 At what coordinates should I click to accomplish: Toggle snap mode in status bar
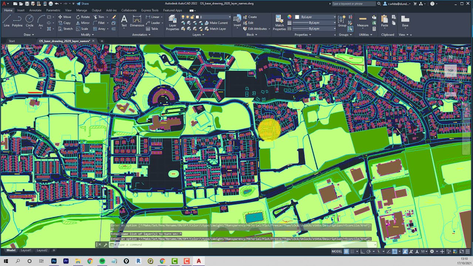pyautogui.click(x=352, y=252)
